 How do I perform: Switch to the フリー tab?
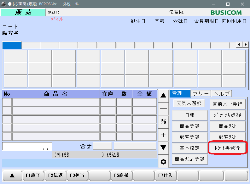click(201, 93)
